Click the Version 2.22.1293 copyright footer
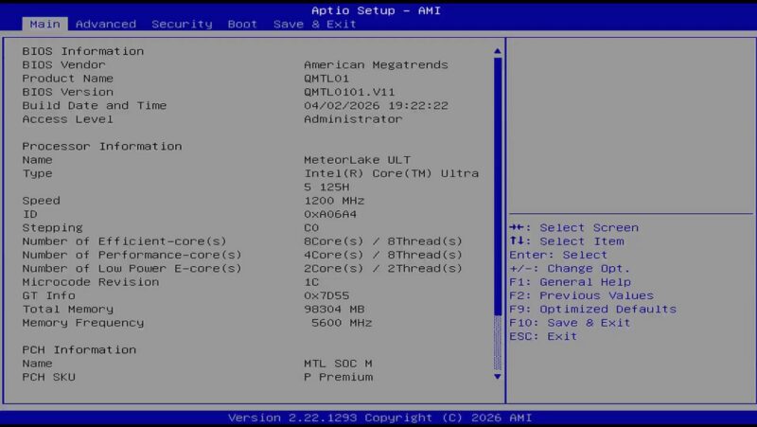The image size is (757, 427). click(379, 418)
